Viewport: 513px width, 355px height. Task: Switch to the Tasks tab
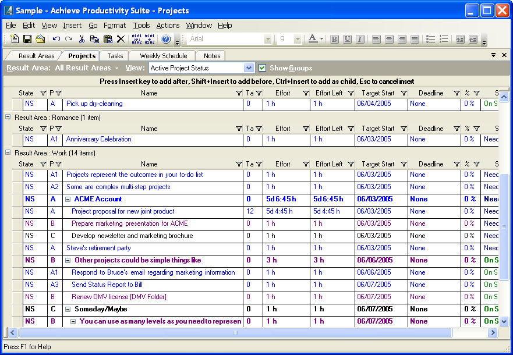[x=115, y=56]
